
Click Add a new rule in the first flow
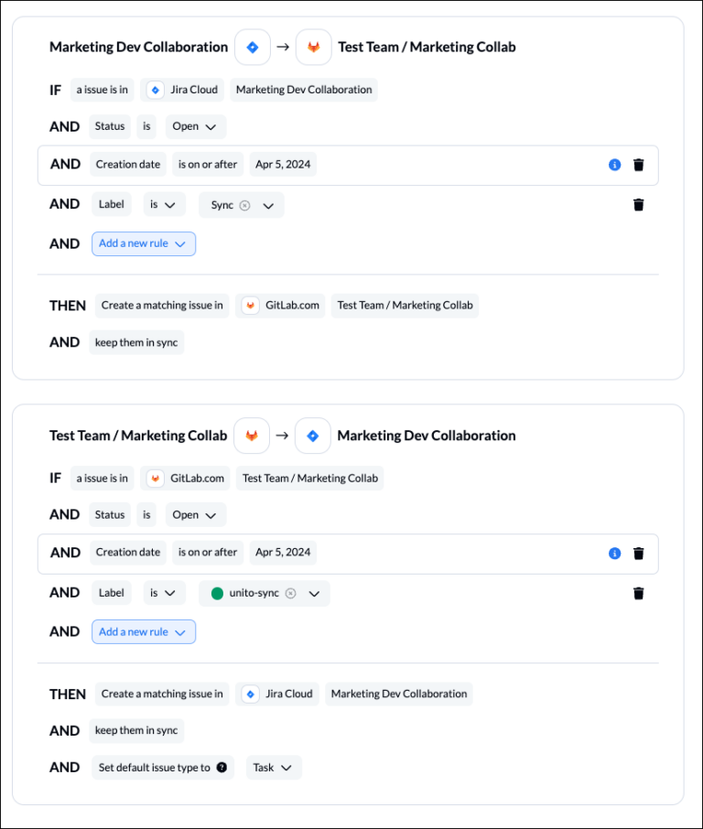pos(143,243)
